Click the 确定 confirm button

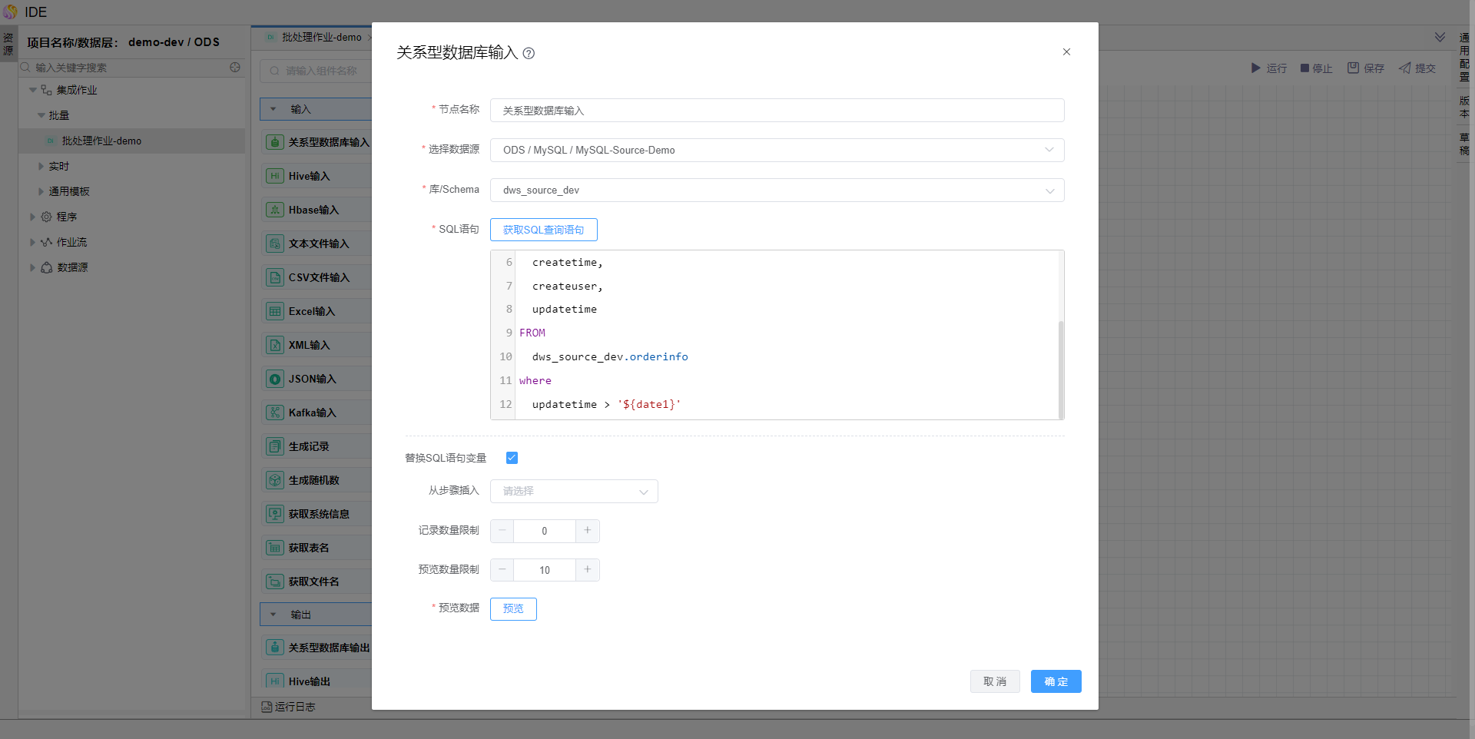[x=1056, y=681]
